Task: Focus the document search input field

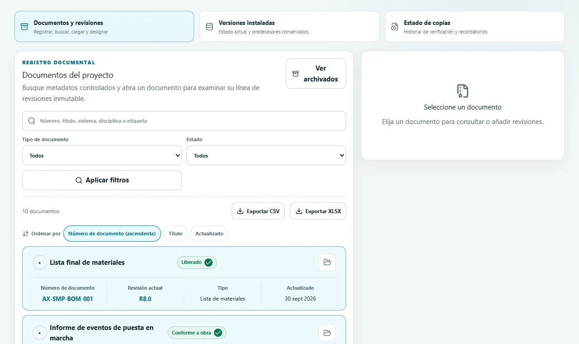Action: [x=184, y=121]
